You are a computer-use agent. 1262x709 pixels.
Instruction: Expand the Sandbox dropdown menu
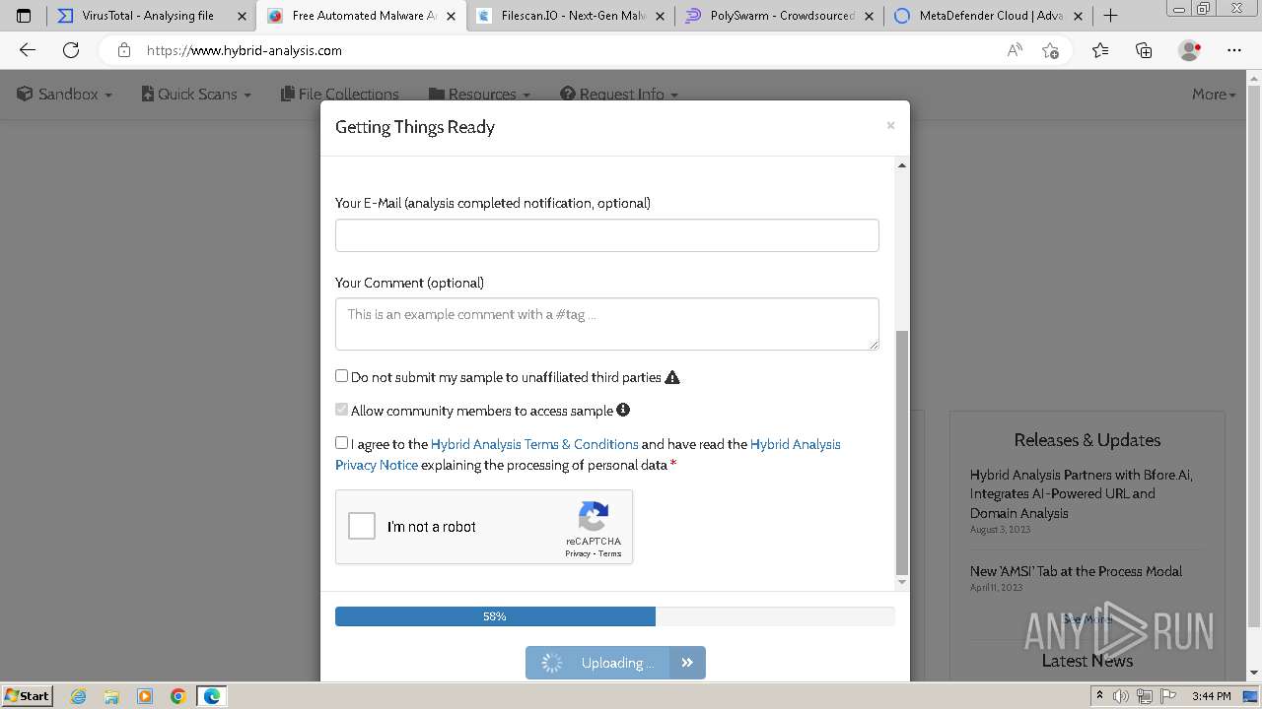64,95
